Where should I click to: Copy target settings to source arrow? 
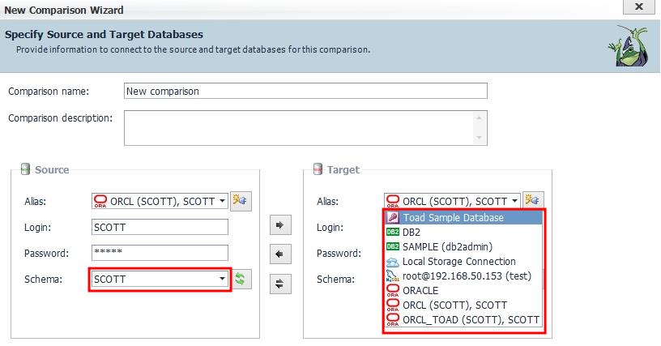(x=279, y=254)
